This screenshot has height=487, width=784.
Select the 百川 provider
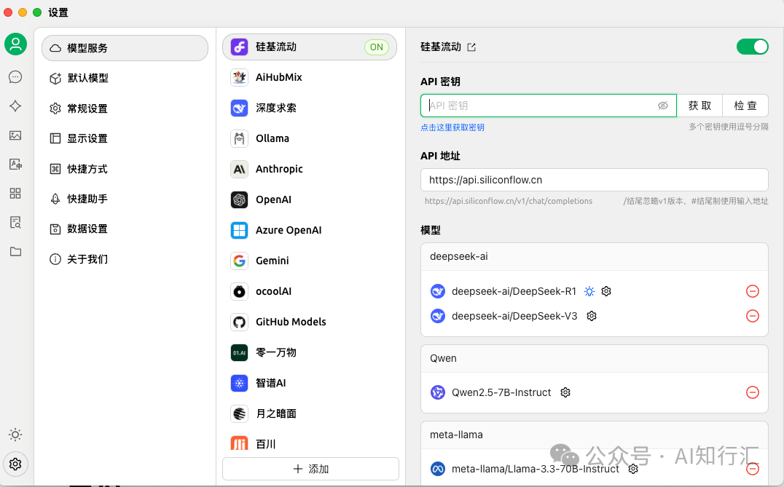click(310, 444)
